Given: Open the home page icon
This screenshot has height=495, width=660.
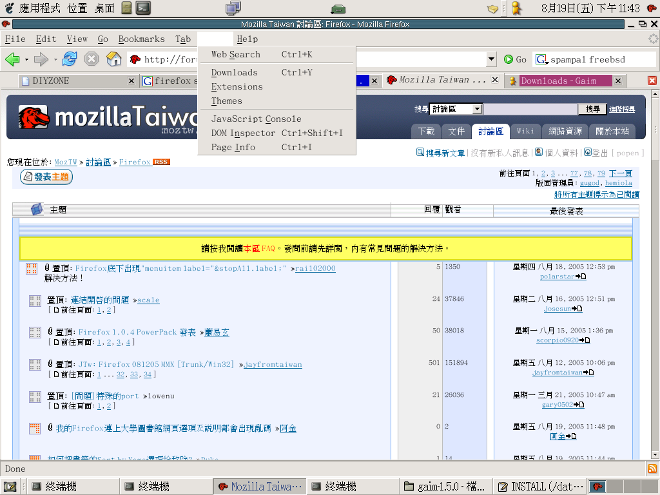Looking at the screenshot, I should coord(113,59).
